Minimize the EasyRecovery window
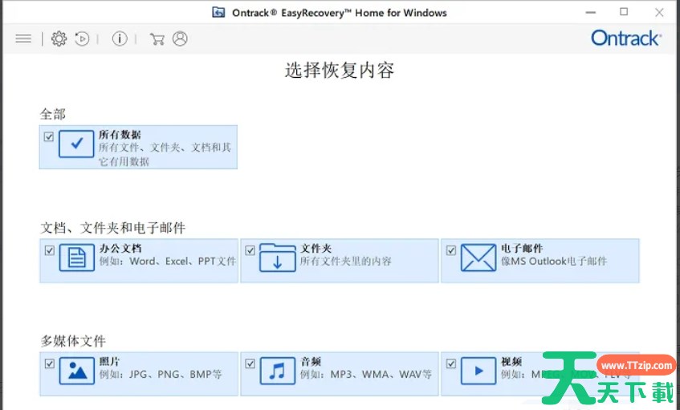This screenshot has width=680, height=410. (x=591, y=12)
